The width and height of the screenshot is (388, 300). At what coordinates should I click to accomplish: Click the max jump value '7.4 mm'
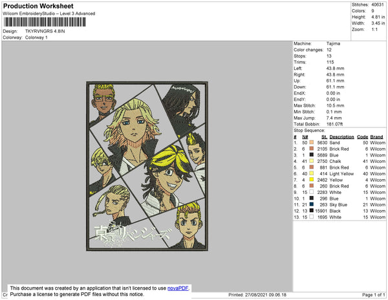click(334, 118)
